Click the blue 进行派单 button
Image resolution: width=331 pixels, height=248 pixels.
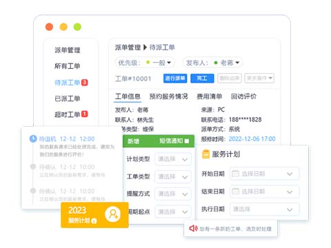click(175, 79)
